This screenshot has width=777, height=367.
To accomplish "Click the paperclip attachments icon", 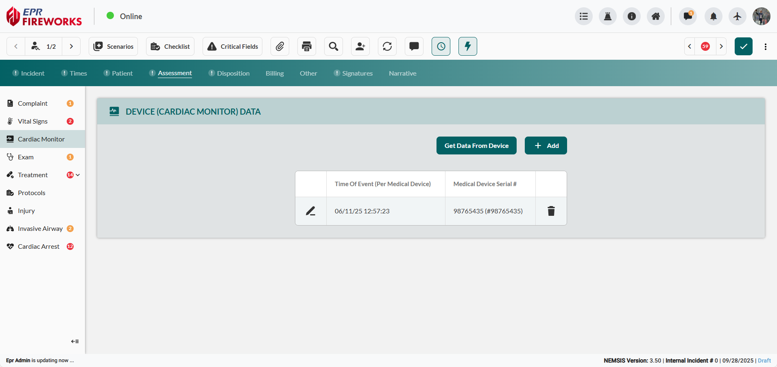I will (x=280, y=46).
